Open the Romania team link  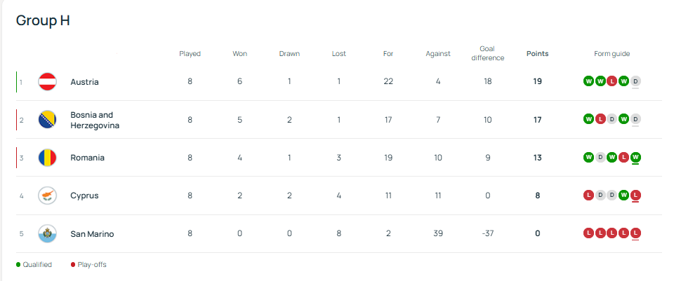tap(87, 158)
